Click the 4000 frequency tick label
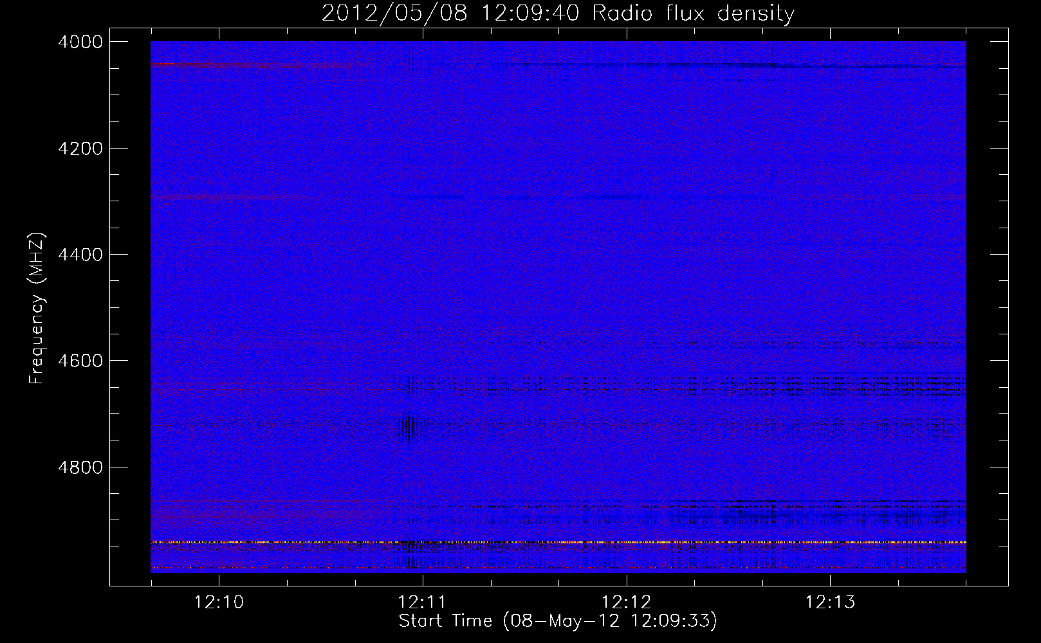Image resolution: width=1041 pixels, height=643 pixels. pyautogui.click(x=80, y=42)
